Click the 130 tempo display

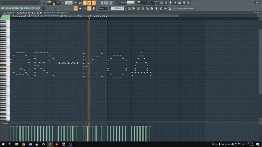69,3
